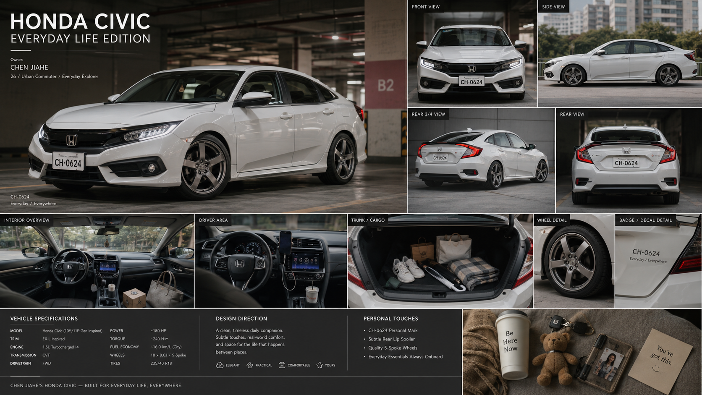Click the 'INTERIOR OVERVIEW' label
Screen dimensions: 702x395
pos(27,220)
